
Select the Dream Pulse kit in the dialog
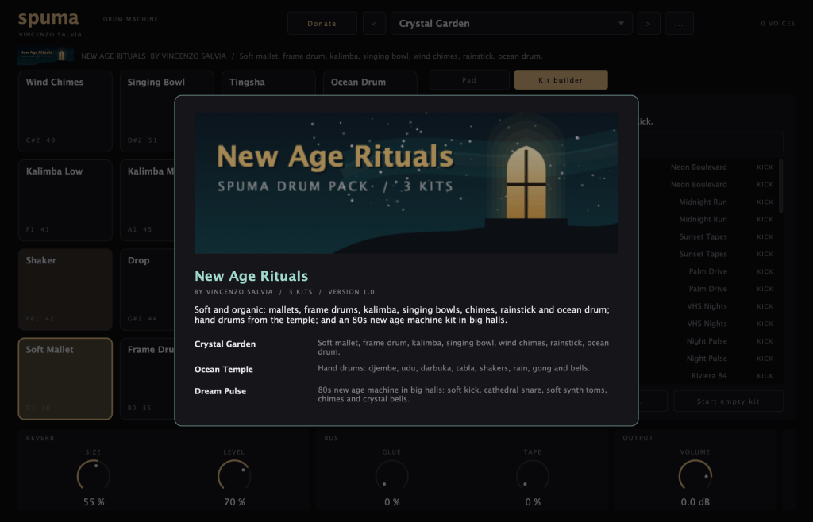coord(221,391)
